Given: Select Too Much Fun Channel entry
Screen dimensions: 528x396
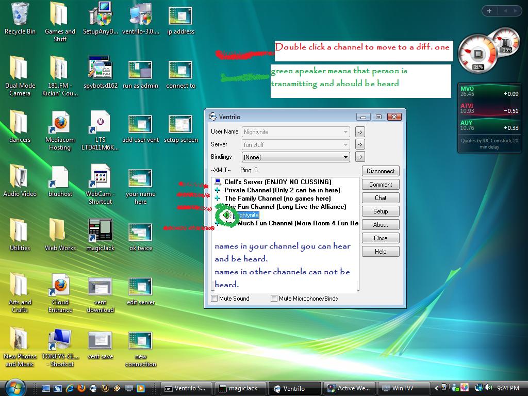Looking at the screenshot, I should pos(292,223).
